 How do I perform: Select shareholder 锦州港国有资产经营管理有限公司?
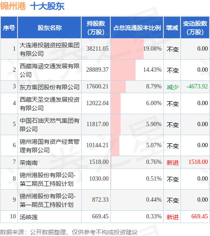click(50, 146)
